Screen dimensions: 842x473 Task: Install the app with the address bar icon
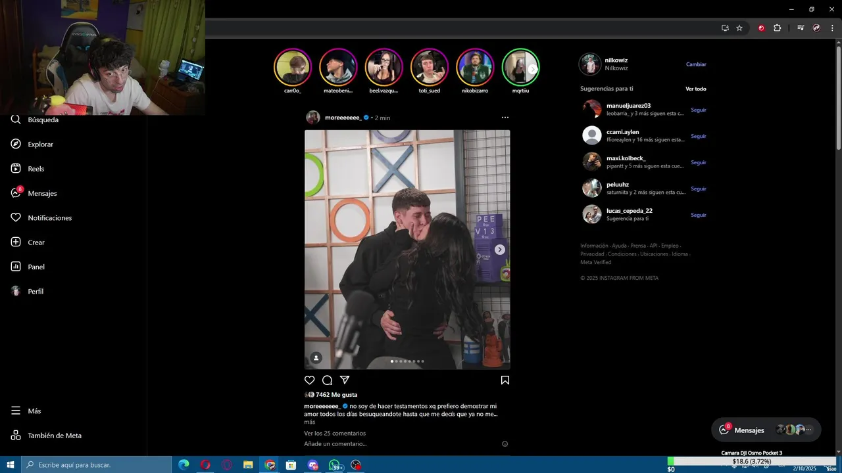point(725,28)
